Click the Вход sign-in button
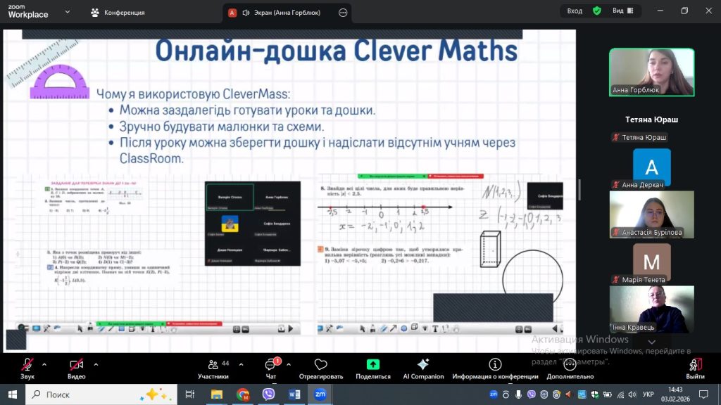Viewport: 721px width, 405px height. point(575,11)
